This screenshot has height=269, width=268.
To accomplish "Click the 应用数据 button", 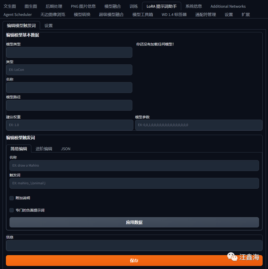I will click(134, 222).
